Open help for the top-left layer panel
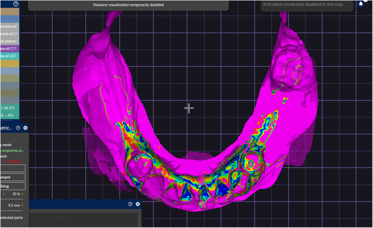Viewport: 373px width, 228px height. point(16,4)
